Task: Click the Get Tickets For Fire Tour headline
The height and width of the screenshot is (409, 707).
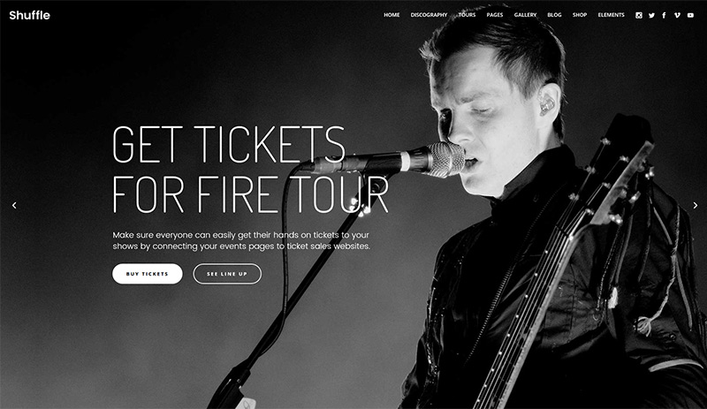Action: (x=250, y=169)
